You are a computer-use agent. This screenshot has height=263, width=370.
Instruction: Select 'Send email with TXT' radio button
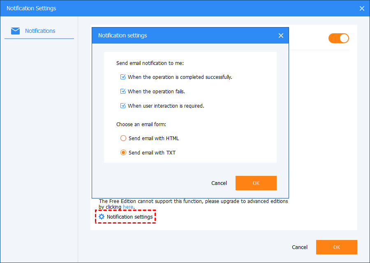click(x=123, y=152)
